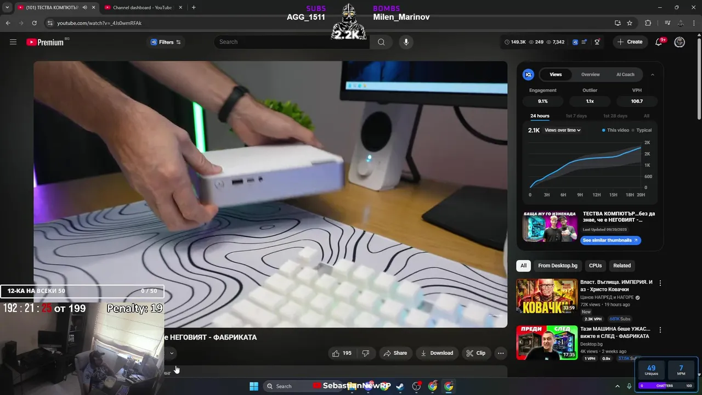Click the Create button

(630, 42)
